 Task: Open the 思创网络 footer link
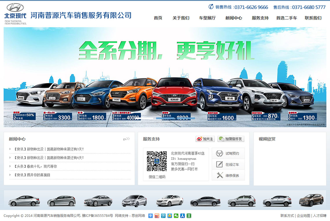pos(138,216)
